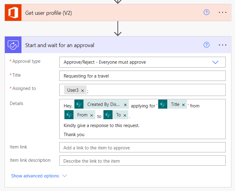Click the 'Thank you' line in Details
This screenshot has height=191, width=235.
tap(74, 135)
